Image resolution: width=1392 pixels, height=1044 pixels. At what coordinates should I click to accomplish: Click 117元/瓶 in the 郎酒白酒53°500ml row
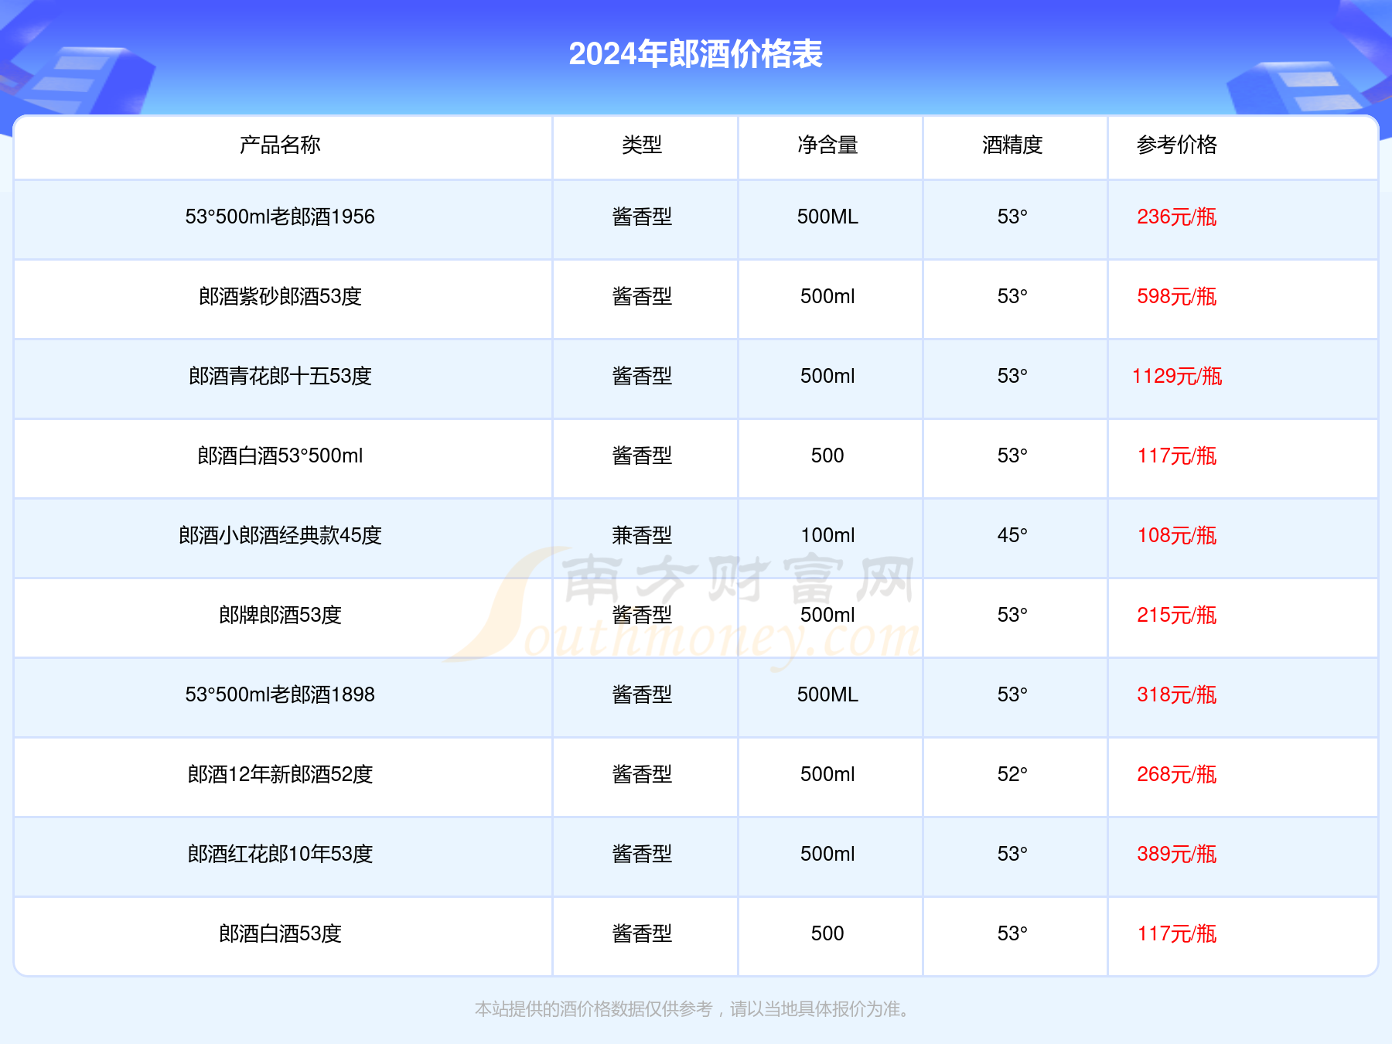(1177, 455)
